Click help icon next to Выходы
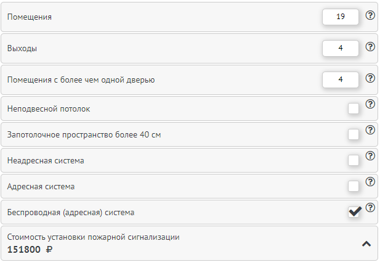 click(x=370, y=46)
